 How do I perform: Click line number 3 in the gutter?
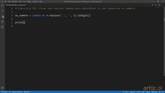pos(12,16)
